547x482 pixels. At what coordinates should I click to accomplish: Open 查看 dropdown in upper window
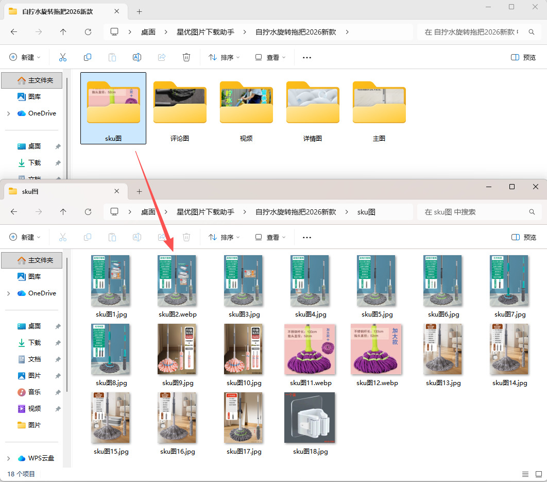[270, 57]
